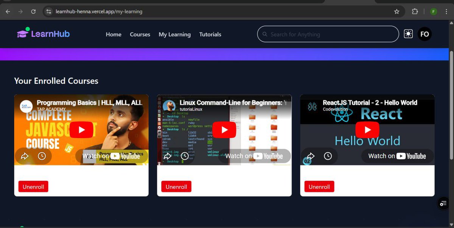This screenshot has width=454, height=228.
Task: Click the magnifier icon in the search box
Action: click(265, 34)
